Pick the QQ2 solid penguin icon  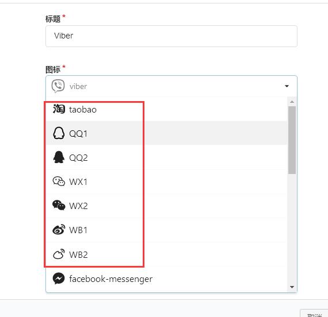[59, 157]
